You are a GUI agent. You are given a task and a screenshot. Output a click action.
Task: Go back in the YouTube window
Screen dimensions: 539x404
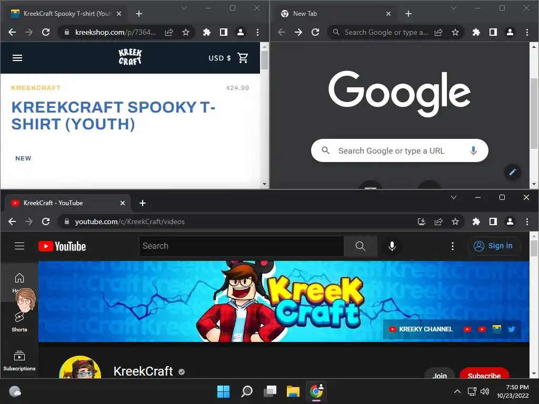[12, 221]
